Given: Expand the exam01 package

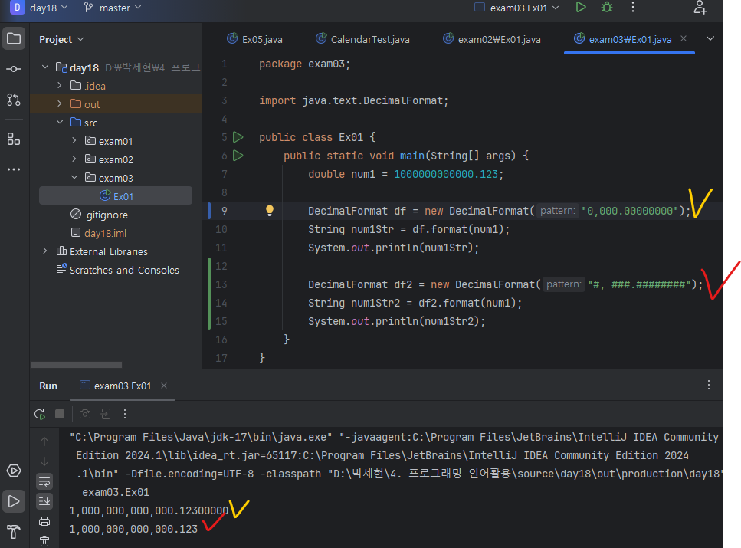Looking at the screenshot, I should (74, 141).
